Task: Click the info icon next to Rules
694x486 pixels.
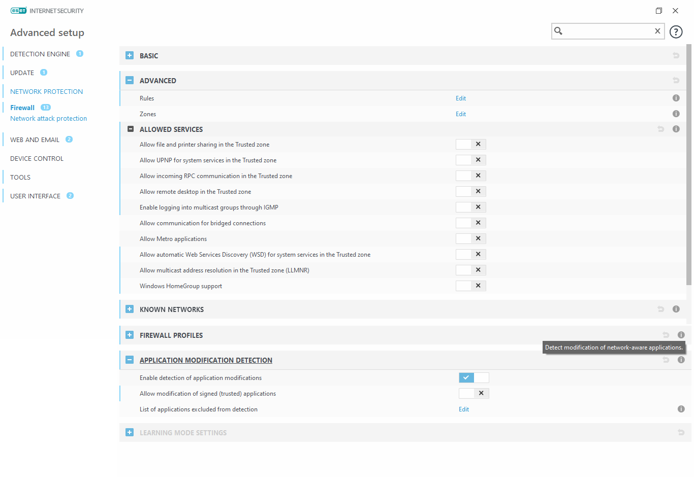Action: point(676,98)
